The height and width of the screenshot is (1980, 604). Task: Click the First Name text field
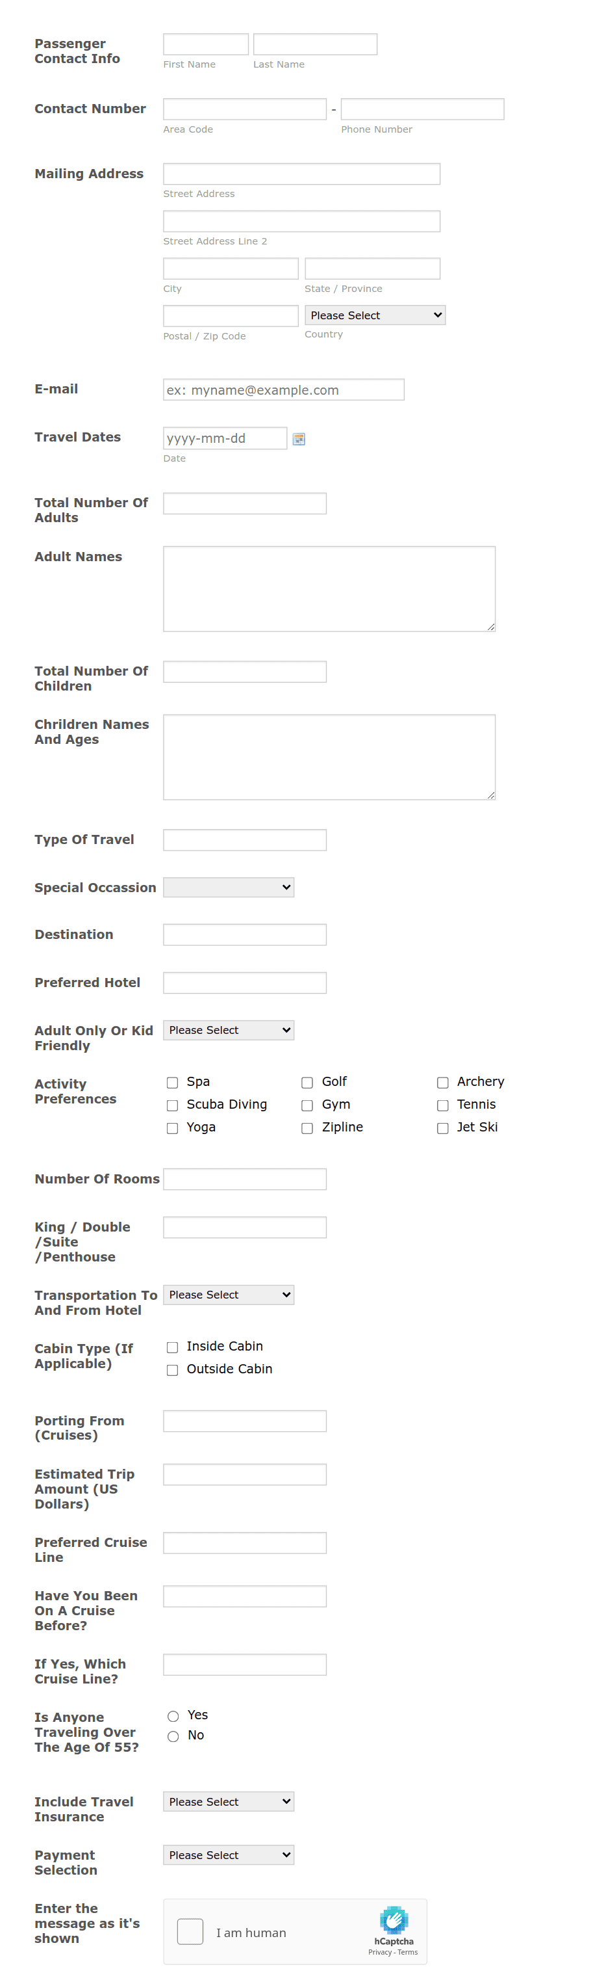click(206, 44)
